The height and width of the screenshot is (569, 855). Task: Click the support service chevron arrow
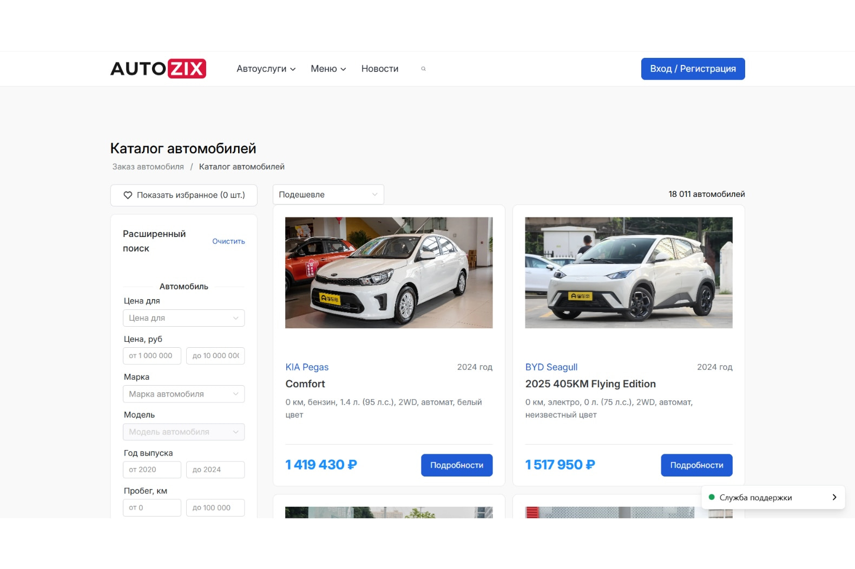[834, 497]
